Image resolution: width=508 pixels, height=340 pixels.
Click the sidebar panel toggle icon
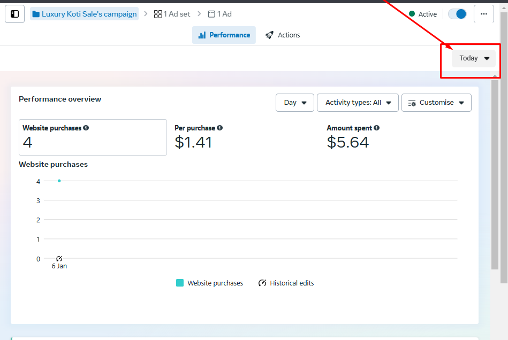pyautogui.click(x=15, y=14)
